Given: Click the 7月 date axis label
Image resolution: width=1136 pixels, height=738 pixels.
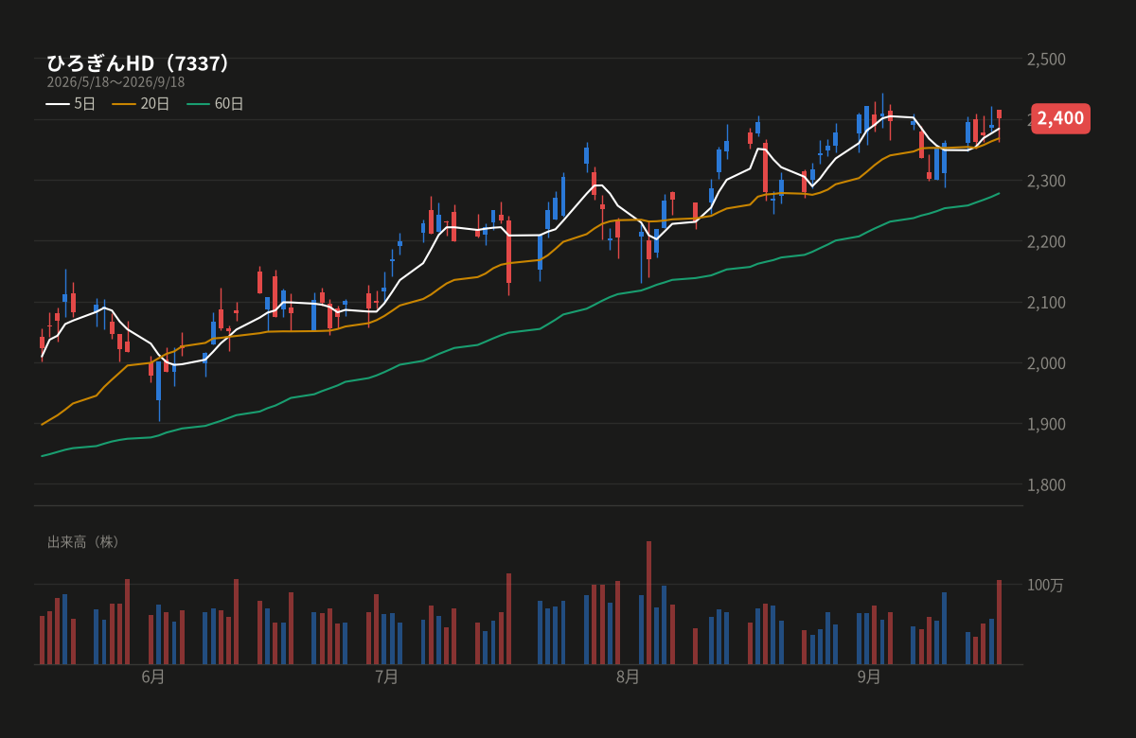Looking at the screenshot, I should point(386,676).
